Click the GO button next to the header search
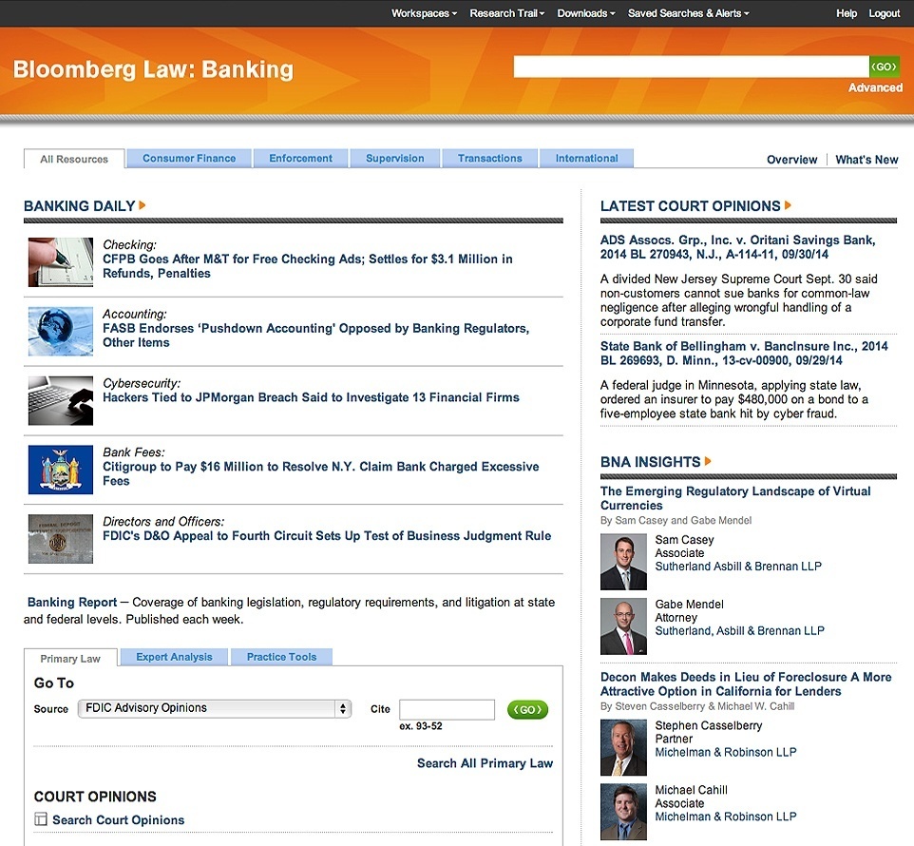The image size is (914, 846). 884,67
